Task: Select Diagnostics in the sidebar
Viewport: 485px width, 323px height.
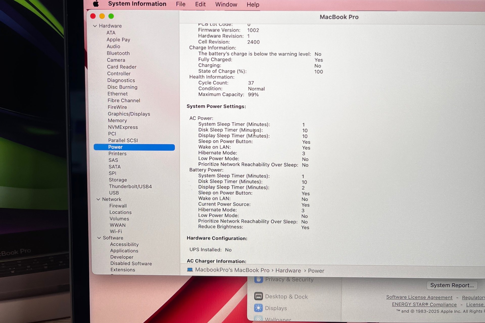Action: tap(121, 80)
